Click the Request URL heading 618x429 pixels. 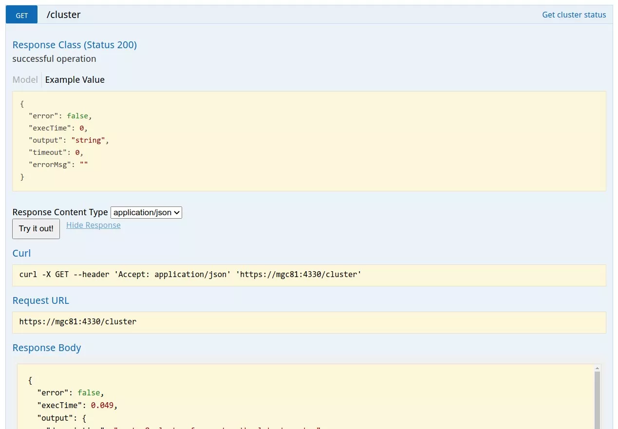(x=40, y=300)
